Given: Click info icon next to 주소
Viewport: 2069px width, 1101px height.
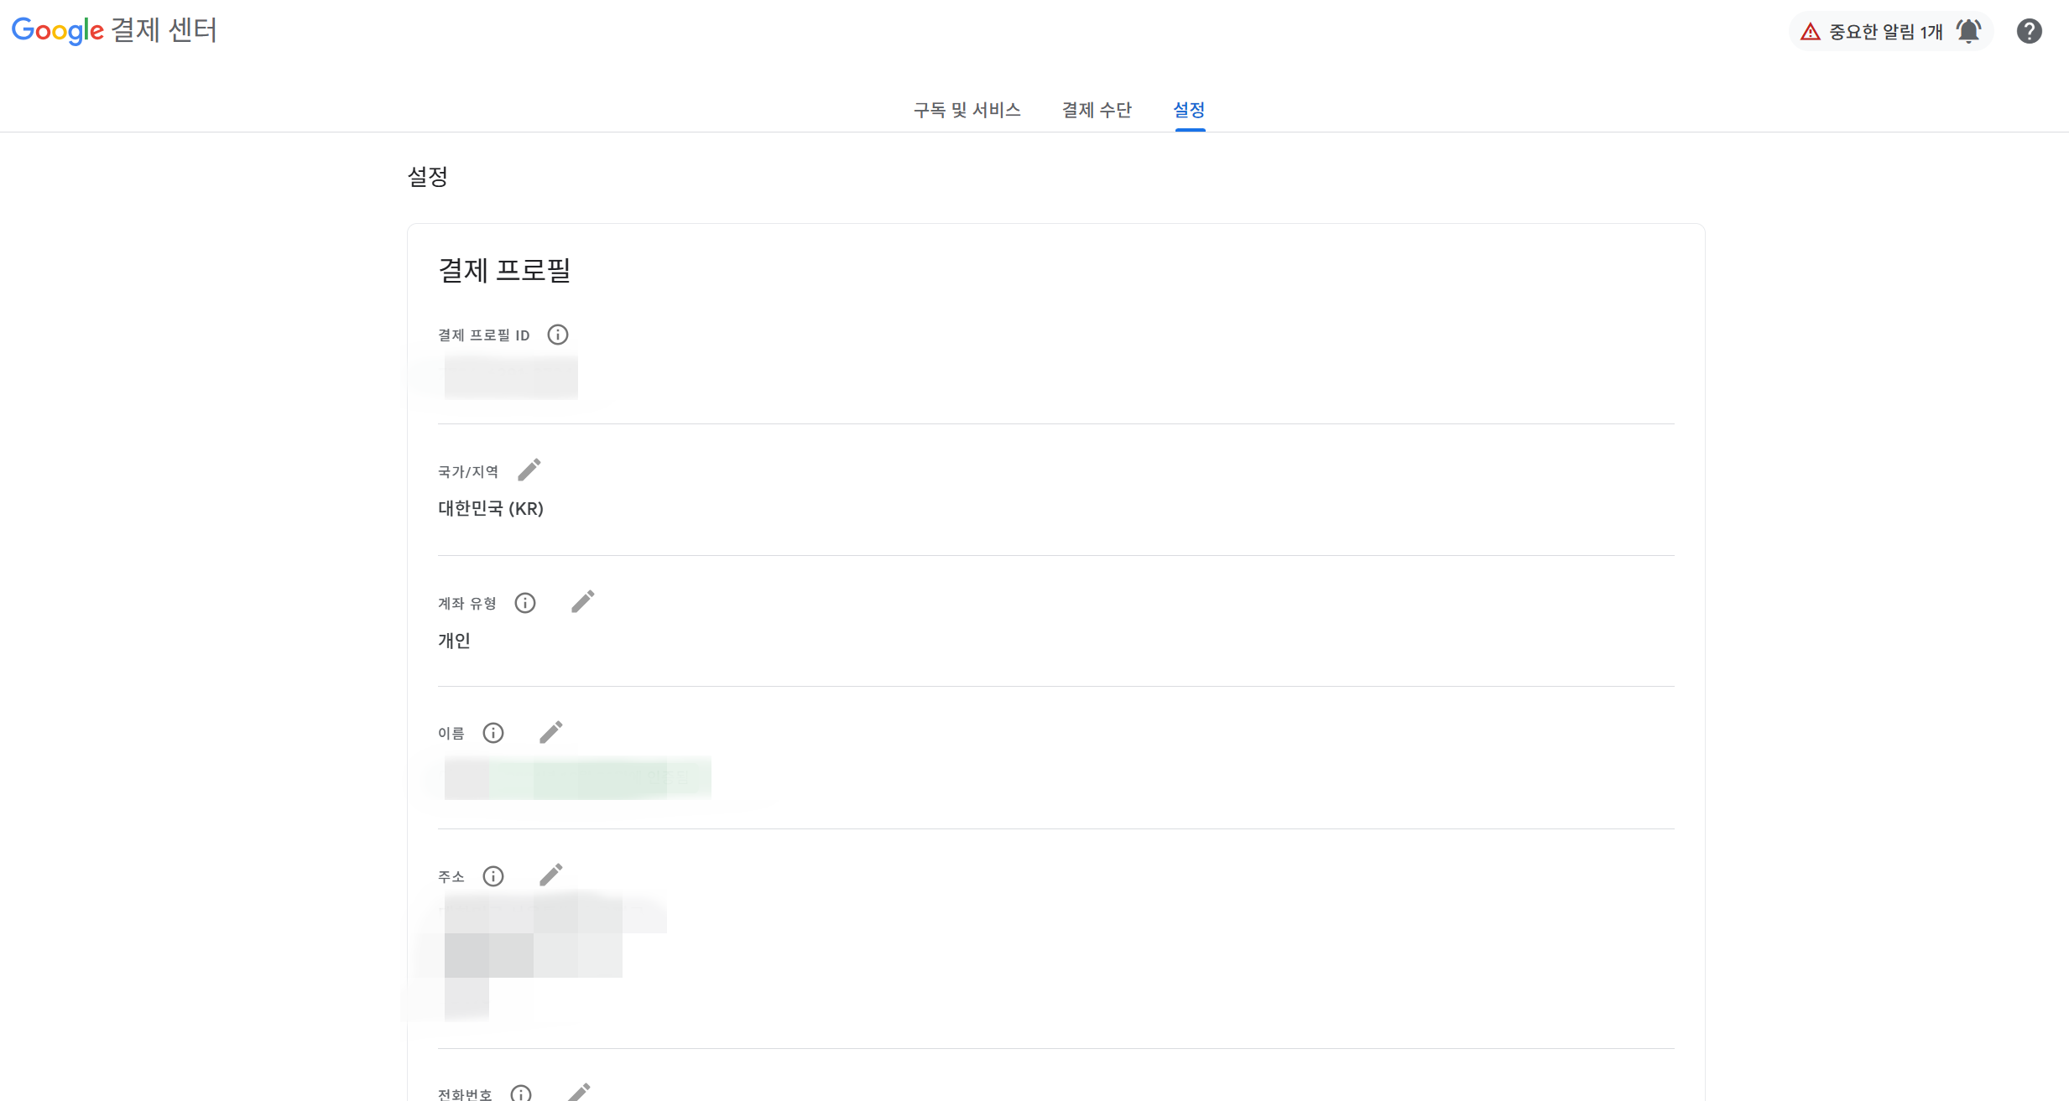Looking at the screenshot, I should (x=493, y=876).
